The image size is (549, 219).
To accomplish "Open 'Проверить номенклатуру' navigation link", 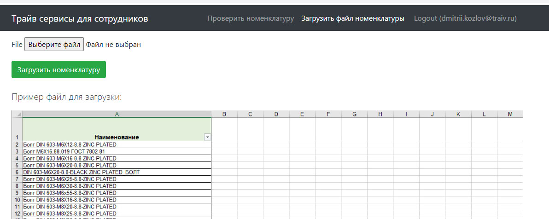I will (250, 18).
